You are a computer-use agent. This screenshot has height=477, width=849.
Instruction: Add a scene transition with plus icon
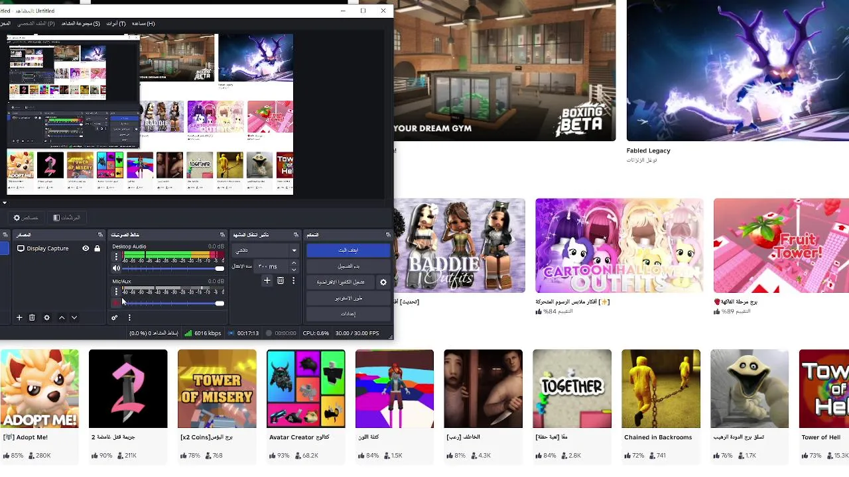[267, 281]
